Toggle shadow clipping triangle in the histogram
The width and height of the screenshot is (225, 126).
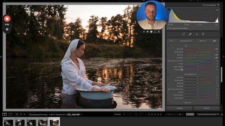(169, 10)
